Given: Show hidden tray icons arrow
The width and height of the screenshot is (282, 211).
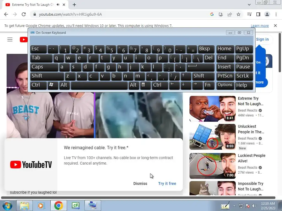Looking at the screenshot, I should [234, 206].
